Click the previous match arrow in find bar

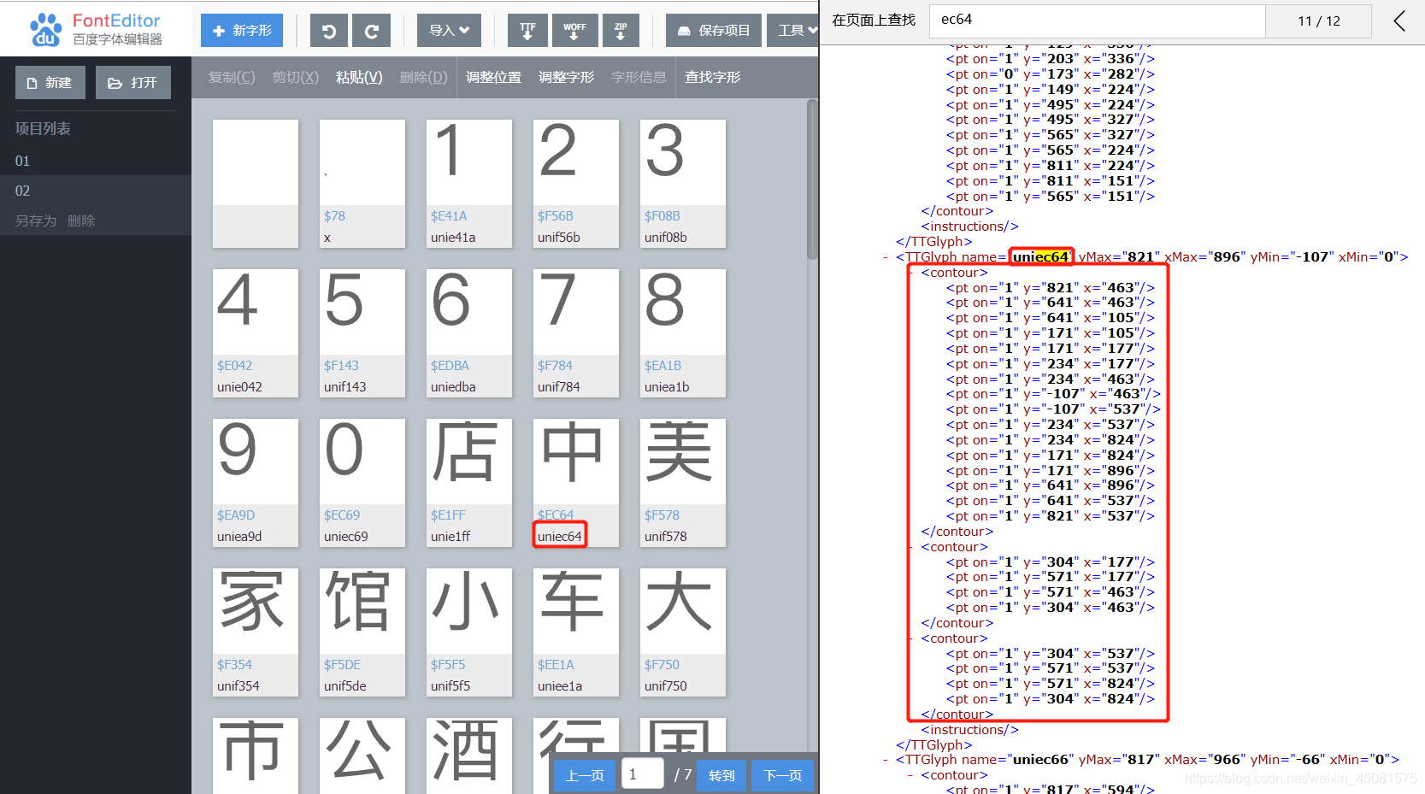tap(1399, 21)
